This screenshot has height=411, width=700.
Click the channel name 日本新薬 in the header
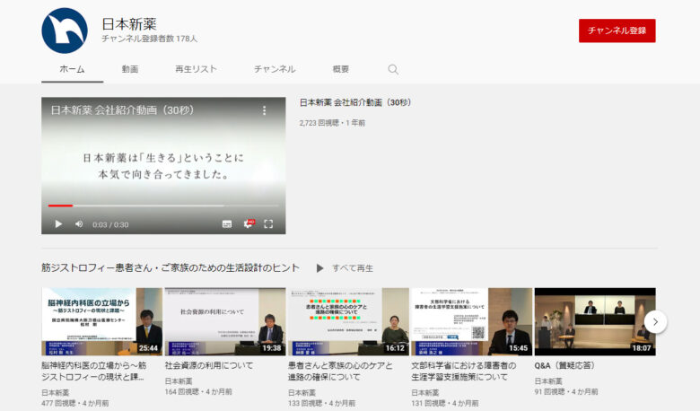pos(129,24)
